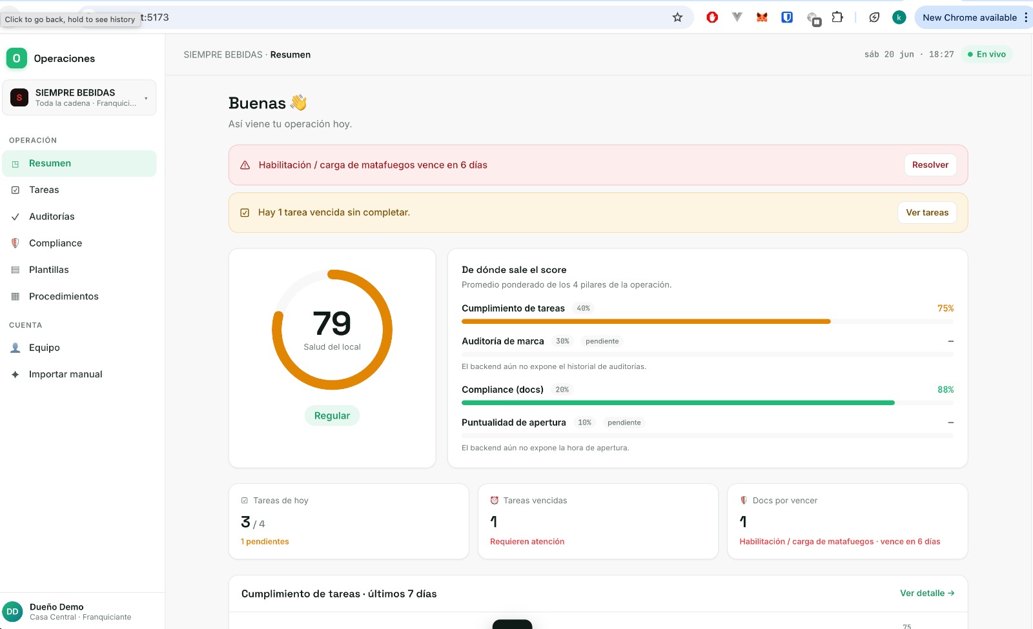
Task: Click the Chrome profile avatar k
Action: (899, 17)
